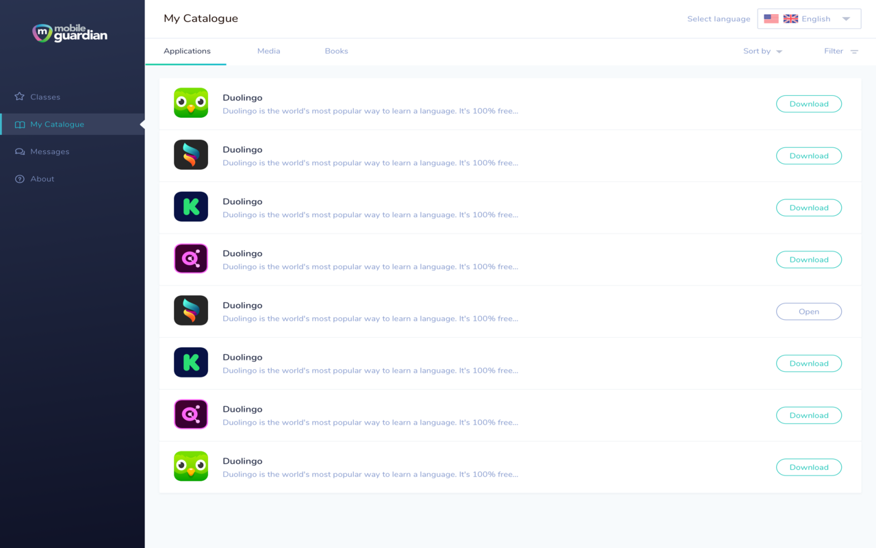The image size is (876, 548).
Task: Click the lower pink Q app icon
Action: (191, 414)
